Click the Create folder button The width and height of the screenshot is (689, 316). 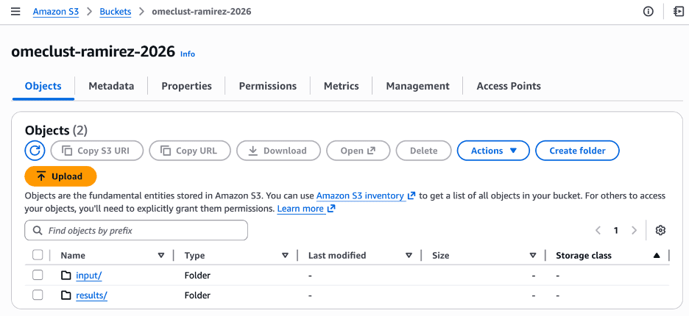pos(577,151)
